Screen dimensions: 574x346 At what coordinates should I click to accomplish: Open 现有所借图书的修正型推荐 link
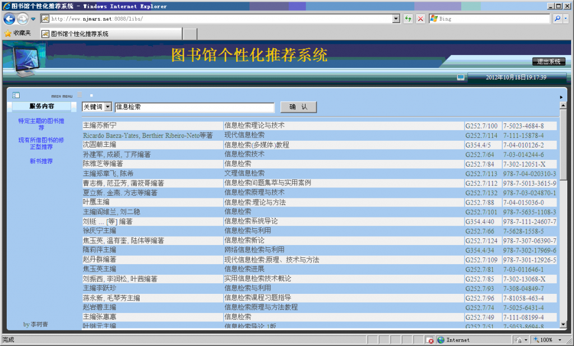click(x=41, y=143)
